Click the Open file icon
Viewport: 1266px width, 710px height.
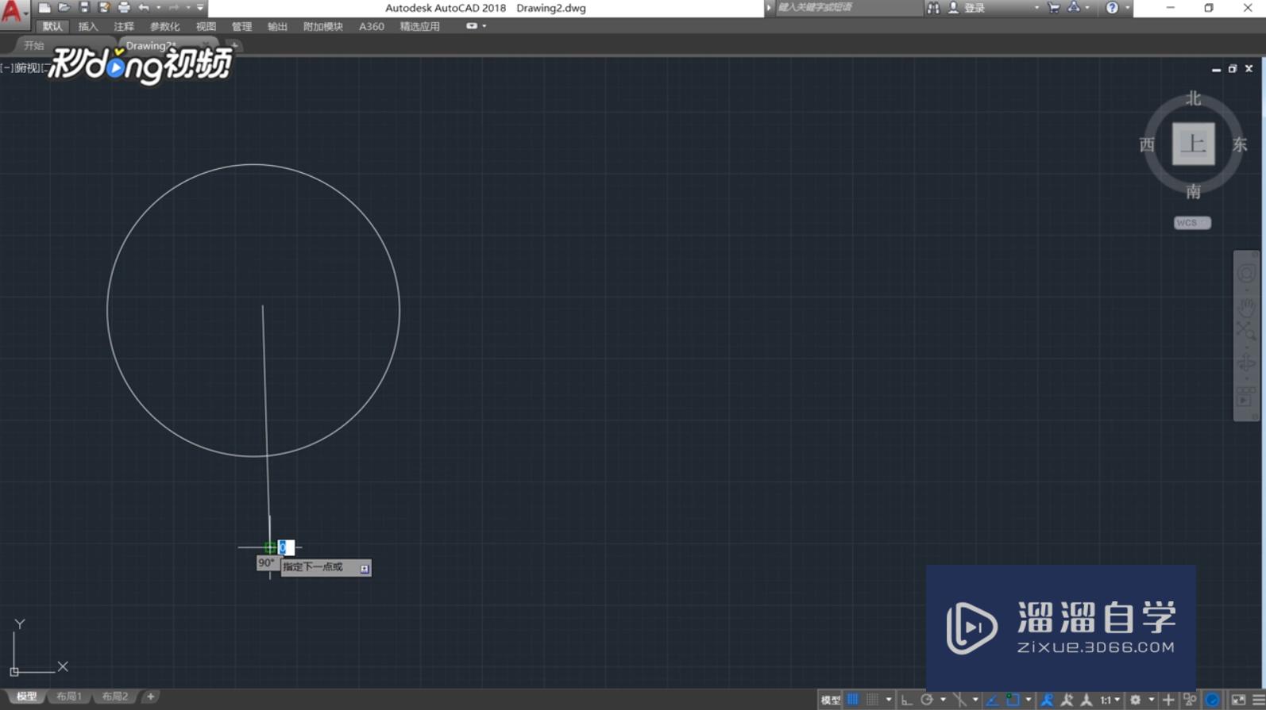64,8
